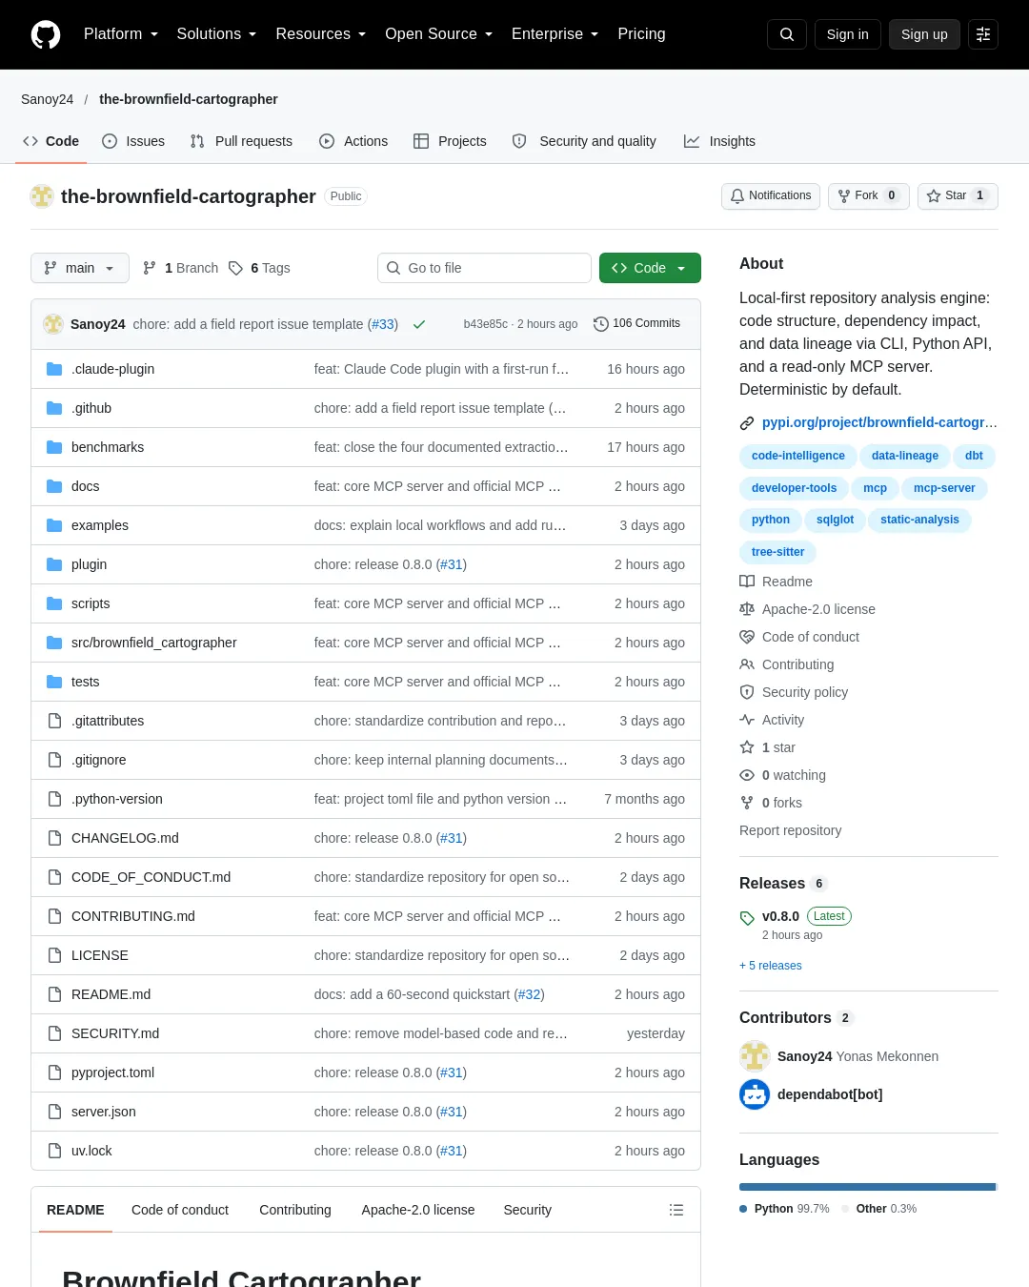Click the Go to file search field

point(484,268)
